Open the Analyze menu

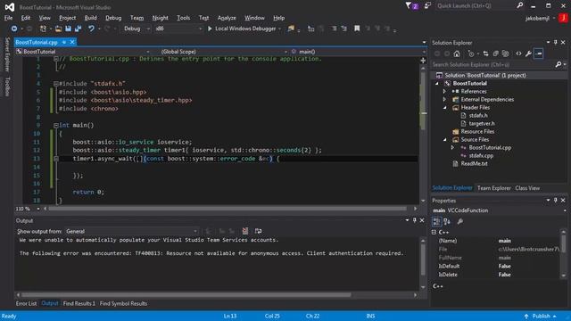pos(227,18)
